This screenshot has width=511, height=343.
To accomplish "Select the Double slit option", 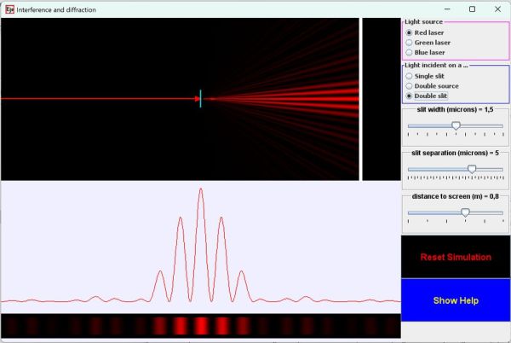I will tap(410, 96).
